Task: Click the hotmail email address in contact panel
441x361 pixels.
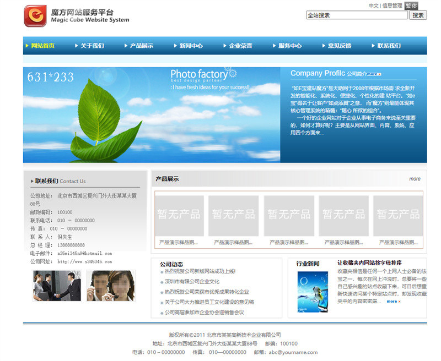Action: (x=85, y=254)
